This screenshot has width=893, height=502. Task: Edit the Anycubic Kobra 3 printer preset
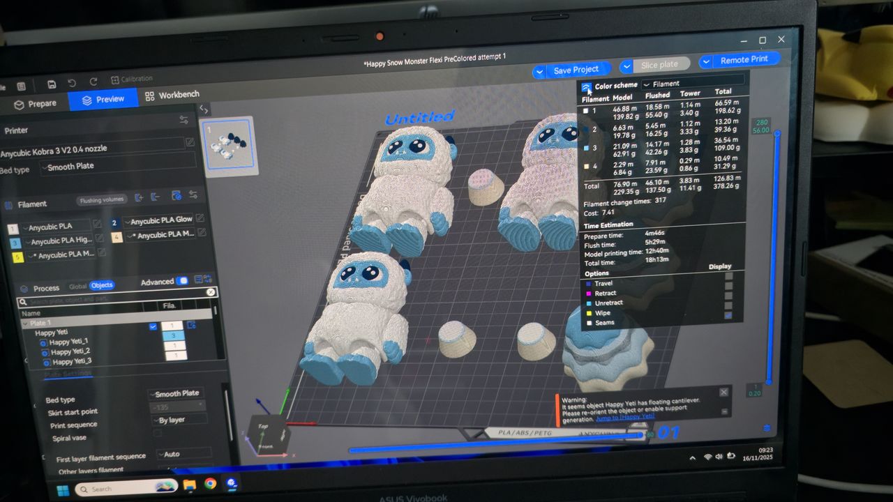click(190, 142)
